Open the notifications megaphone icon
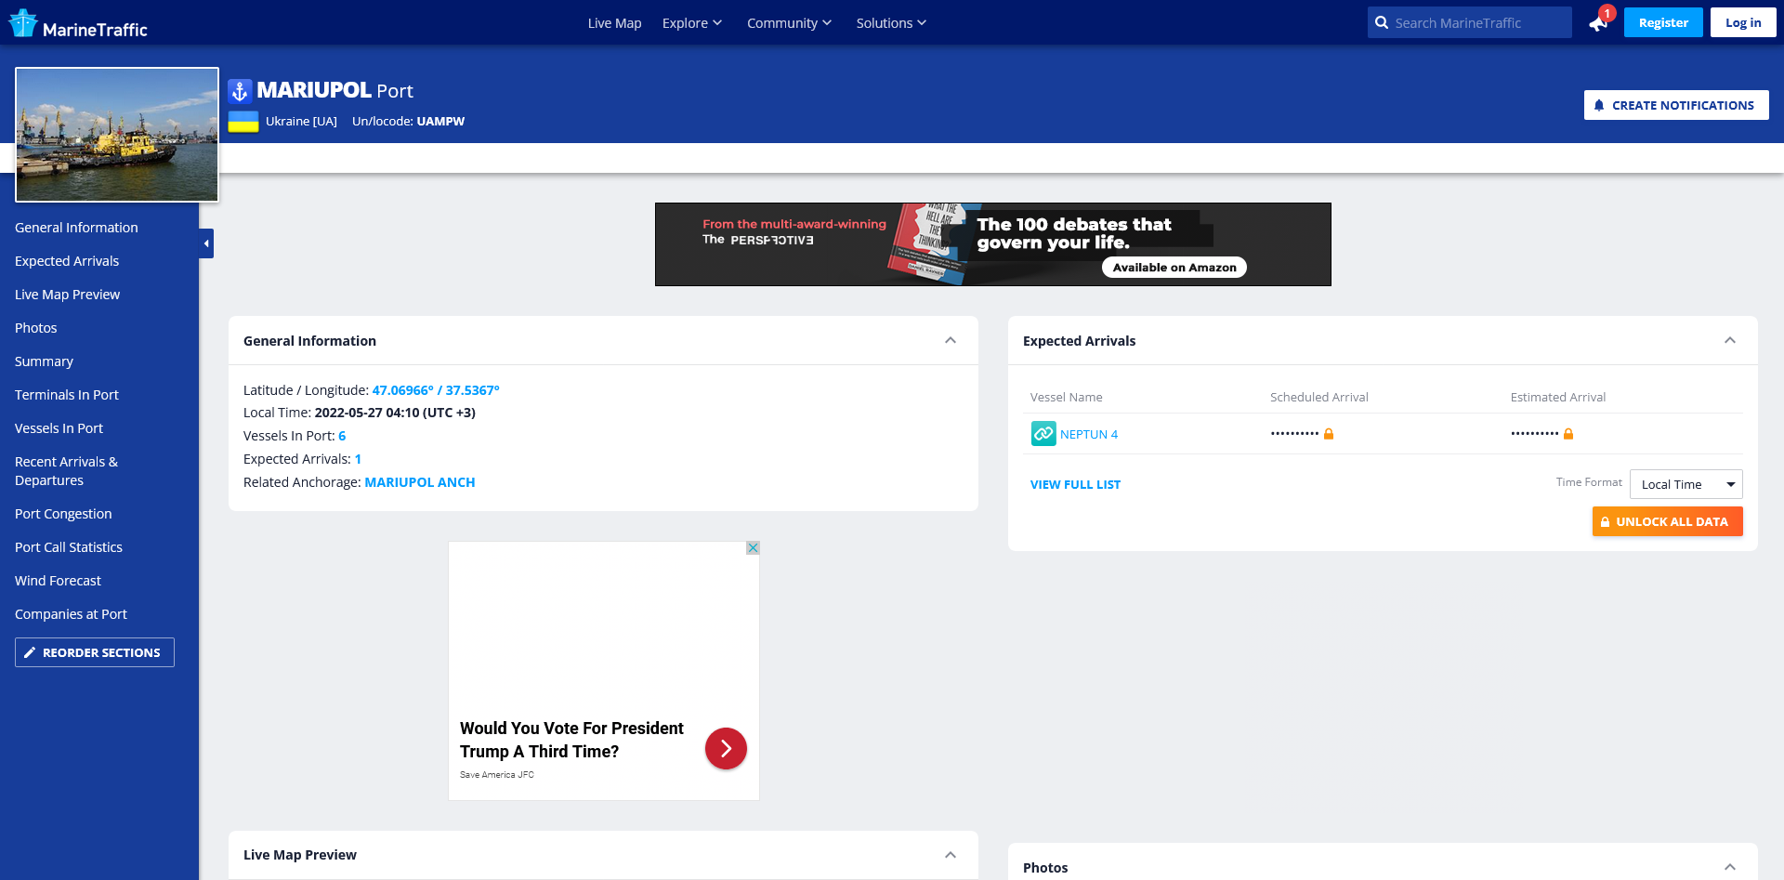The image size is (1784, 880). coord(1598,23)
